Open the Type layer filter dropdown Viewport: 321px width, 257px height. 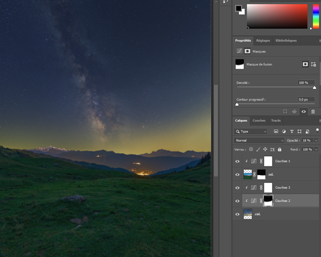(x=251, y=131)
